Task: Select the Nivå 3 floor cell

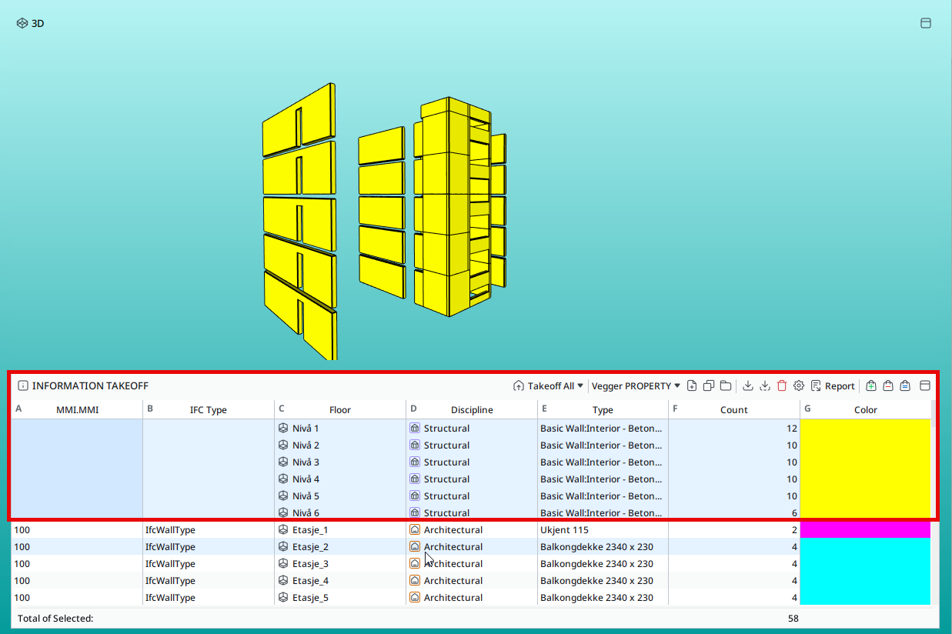Action: (340, 462)
